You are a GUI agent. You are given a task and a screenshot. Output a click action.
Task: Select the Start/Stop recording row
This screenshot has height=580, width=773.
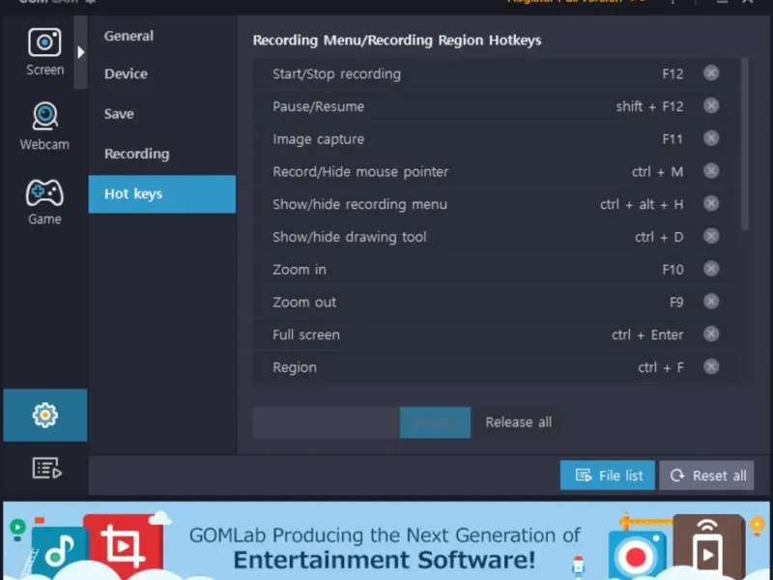click(x=497, y=74)
